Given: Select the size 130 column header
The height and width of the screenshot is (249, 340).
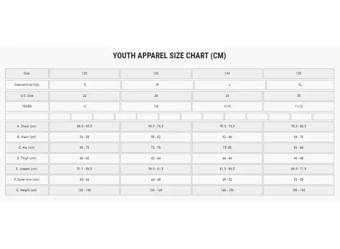Looking at the screenshot, I should pyautogui.click(x=156, y=74).
